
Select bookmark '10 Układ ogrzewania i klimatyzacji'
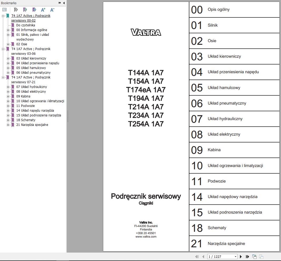40,101
